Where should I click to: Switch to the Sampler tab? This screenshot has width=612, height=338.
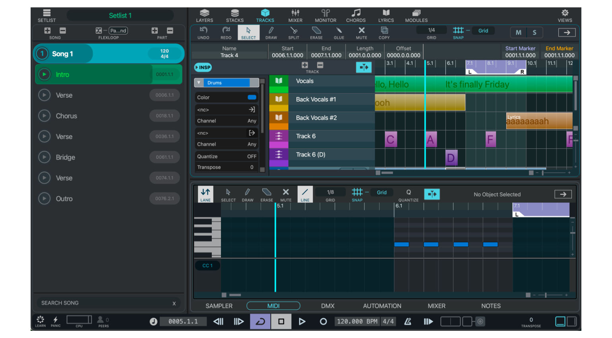(219, 306)
